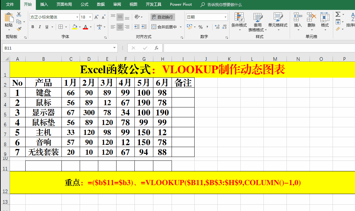Click the Cut scissors icon
The image size is (355, 211).
pos(19,14)
